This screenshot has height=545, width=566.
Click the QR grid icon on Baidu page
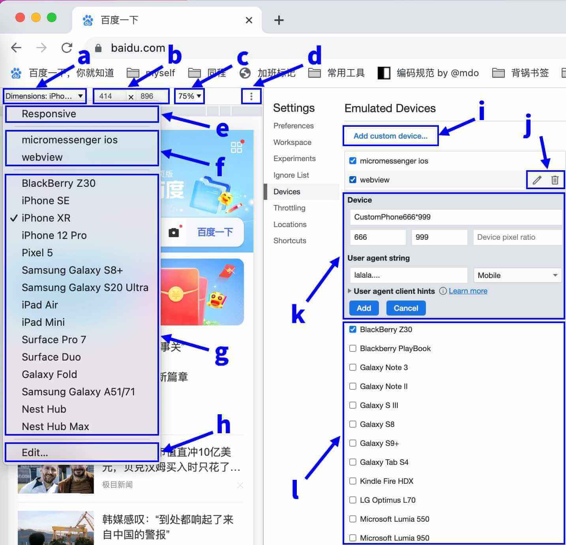pos(236,148)
